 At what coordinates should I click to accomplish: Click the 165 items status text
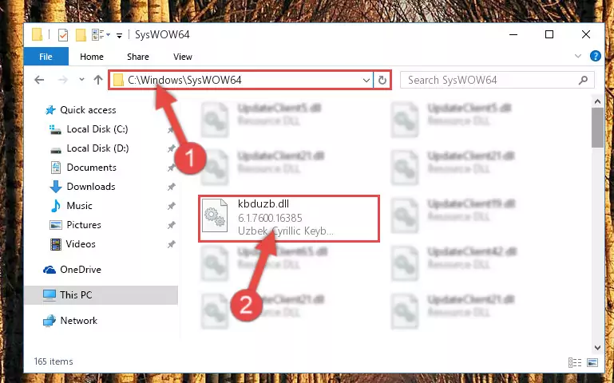53,361
